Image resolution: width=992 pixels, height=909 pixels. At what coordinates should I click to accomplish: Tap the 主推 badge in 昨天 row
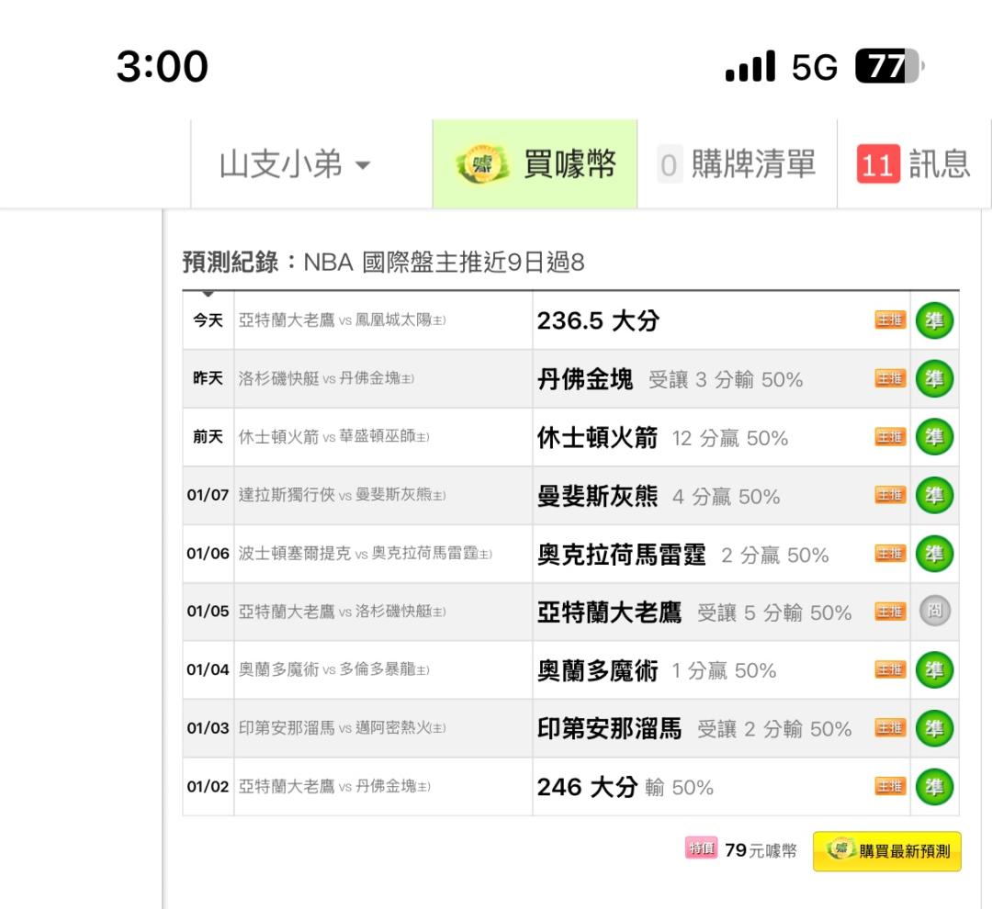(x=890, y=378)
